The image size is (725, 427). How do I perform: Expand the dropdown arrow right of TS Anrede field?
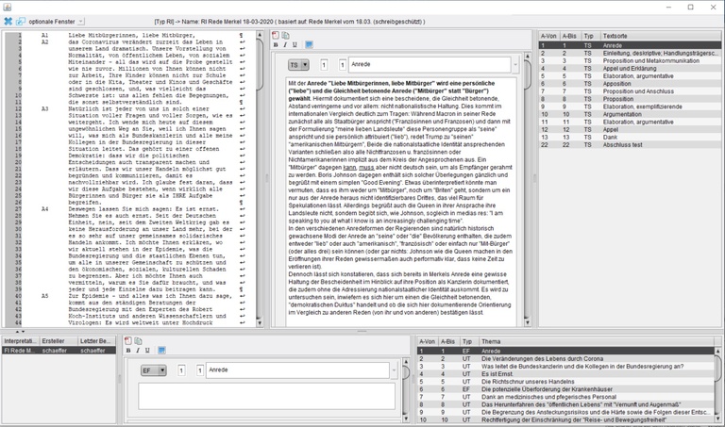(x=515, y=65)
